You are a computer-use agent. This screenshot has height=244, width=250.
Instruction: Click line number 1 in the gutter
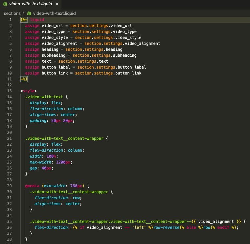click(11, 20)
